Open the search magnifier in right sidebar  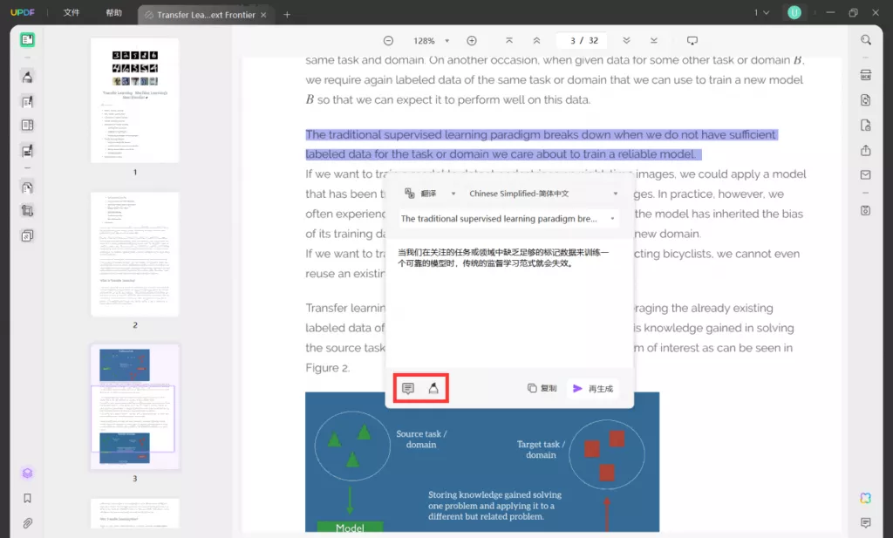(x=866, y=40)
